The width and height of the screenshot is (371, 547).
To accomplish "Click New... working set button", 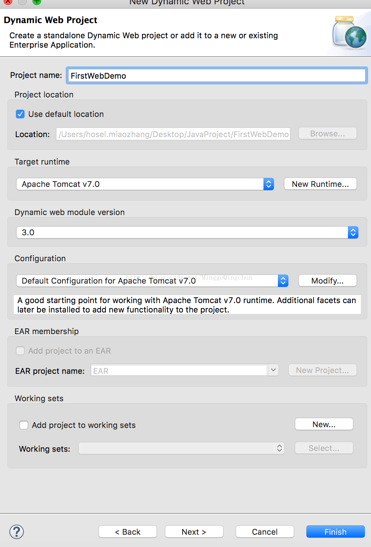I will [x=324, y=424].
